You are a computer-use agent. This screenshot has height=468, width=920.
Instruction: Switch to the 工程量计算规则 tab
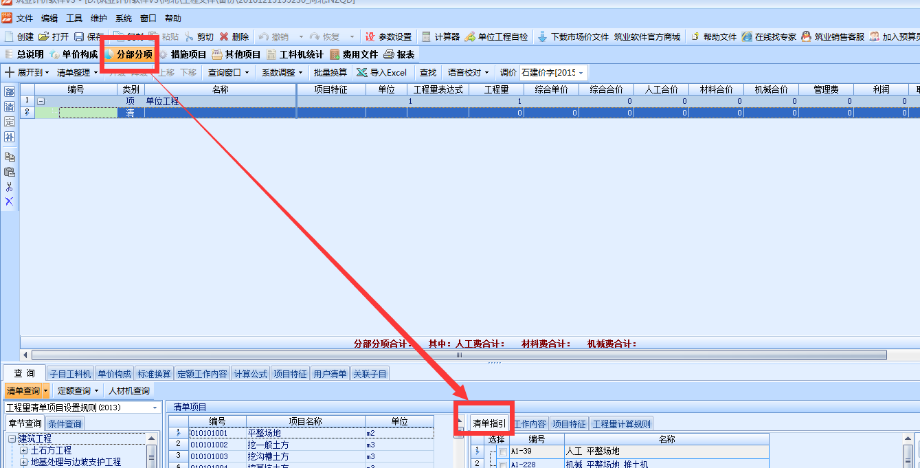[x=621, y=424]
